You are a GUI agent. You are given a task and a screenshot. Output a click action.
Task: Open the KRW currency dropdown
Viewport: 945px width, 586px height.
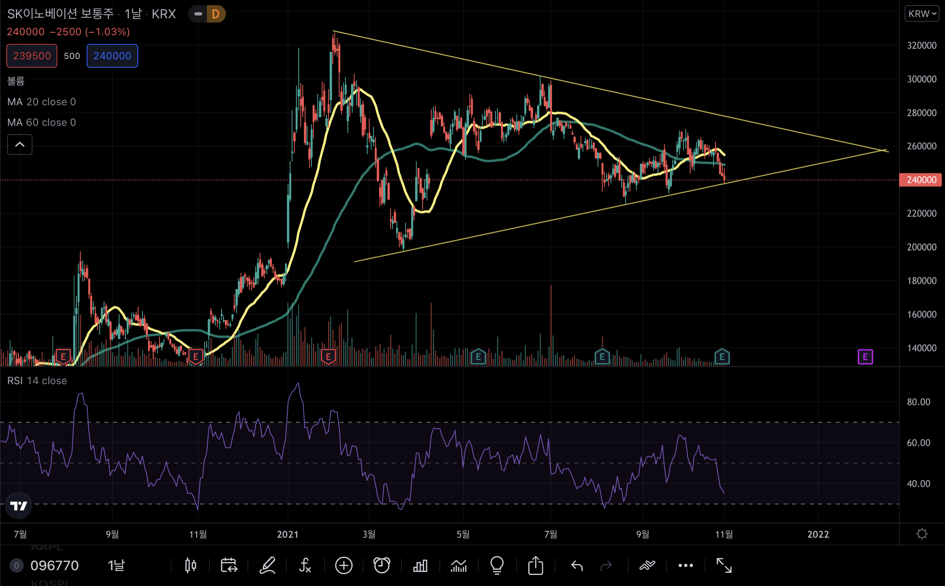(x=922, y=14)
